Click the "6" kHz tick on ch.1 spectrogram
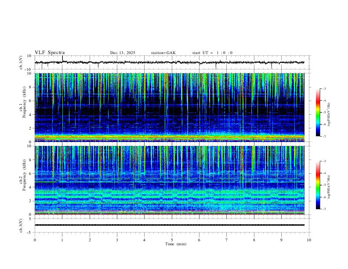Viewport: 348px width, 269px height. (31, 101)
